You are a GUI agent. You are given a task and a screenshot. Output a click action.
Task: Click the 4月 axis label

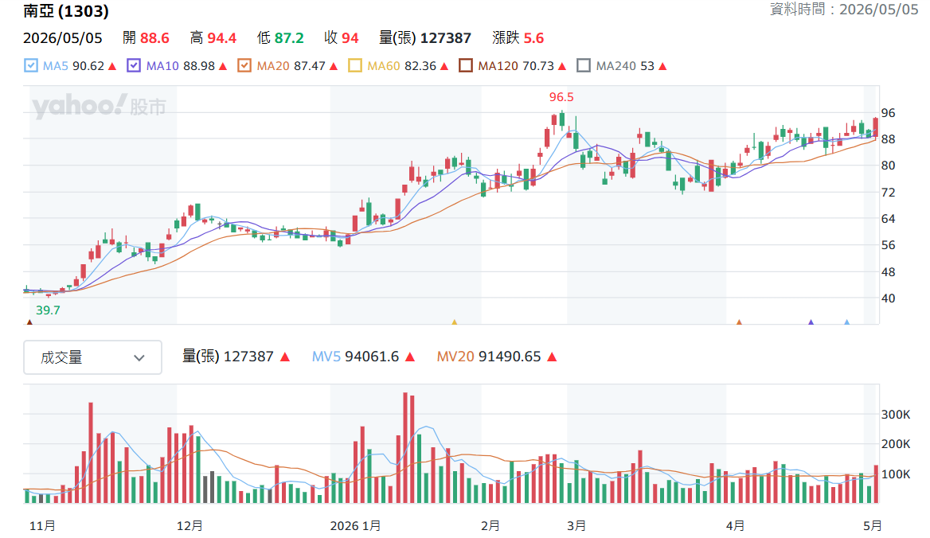[736, 525]
